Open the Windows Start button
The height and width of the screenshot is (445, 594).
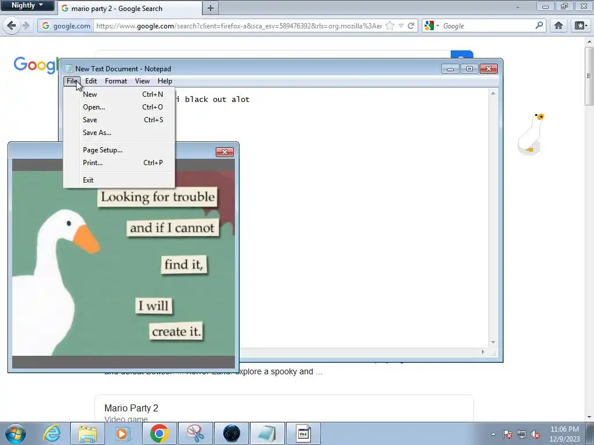(16, 433)
